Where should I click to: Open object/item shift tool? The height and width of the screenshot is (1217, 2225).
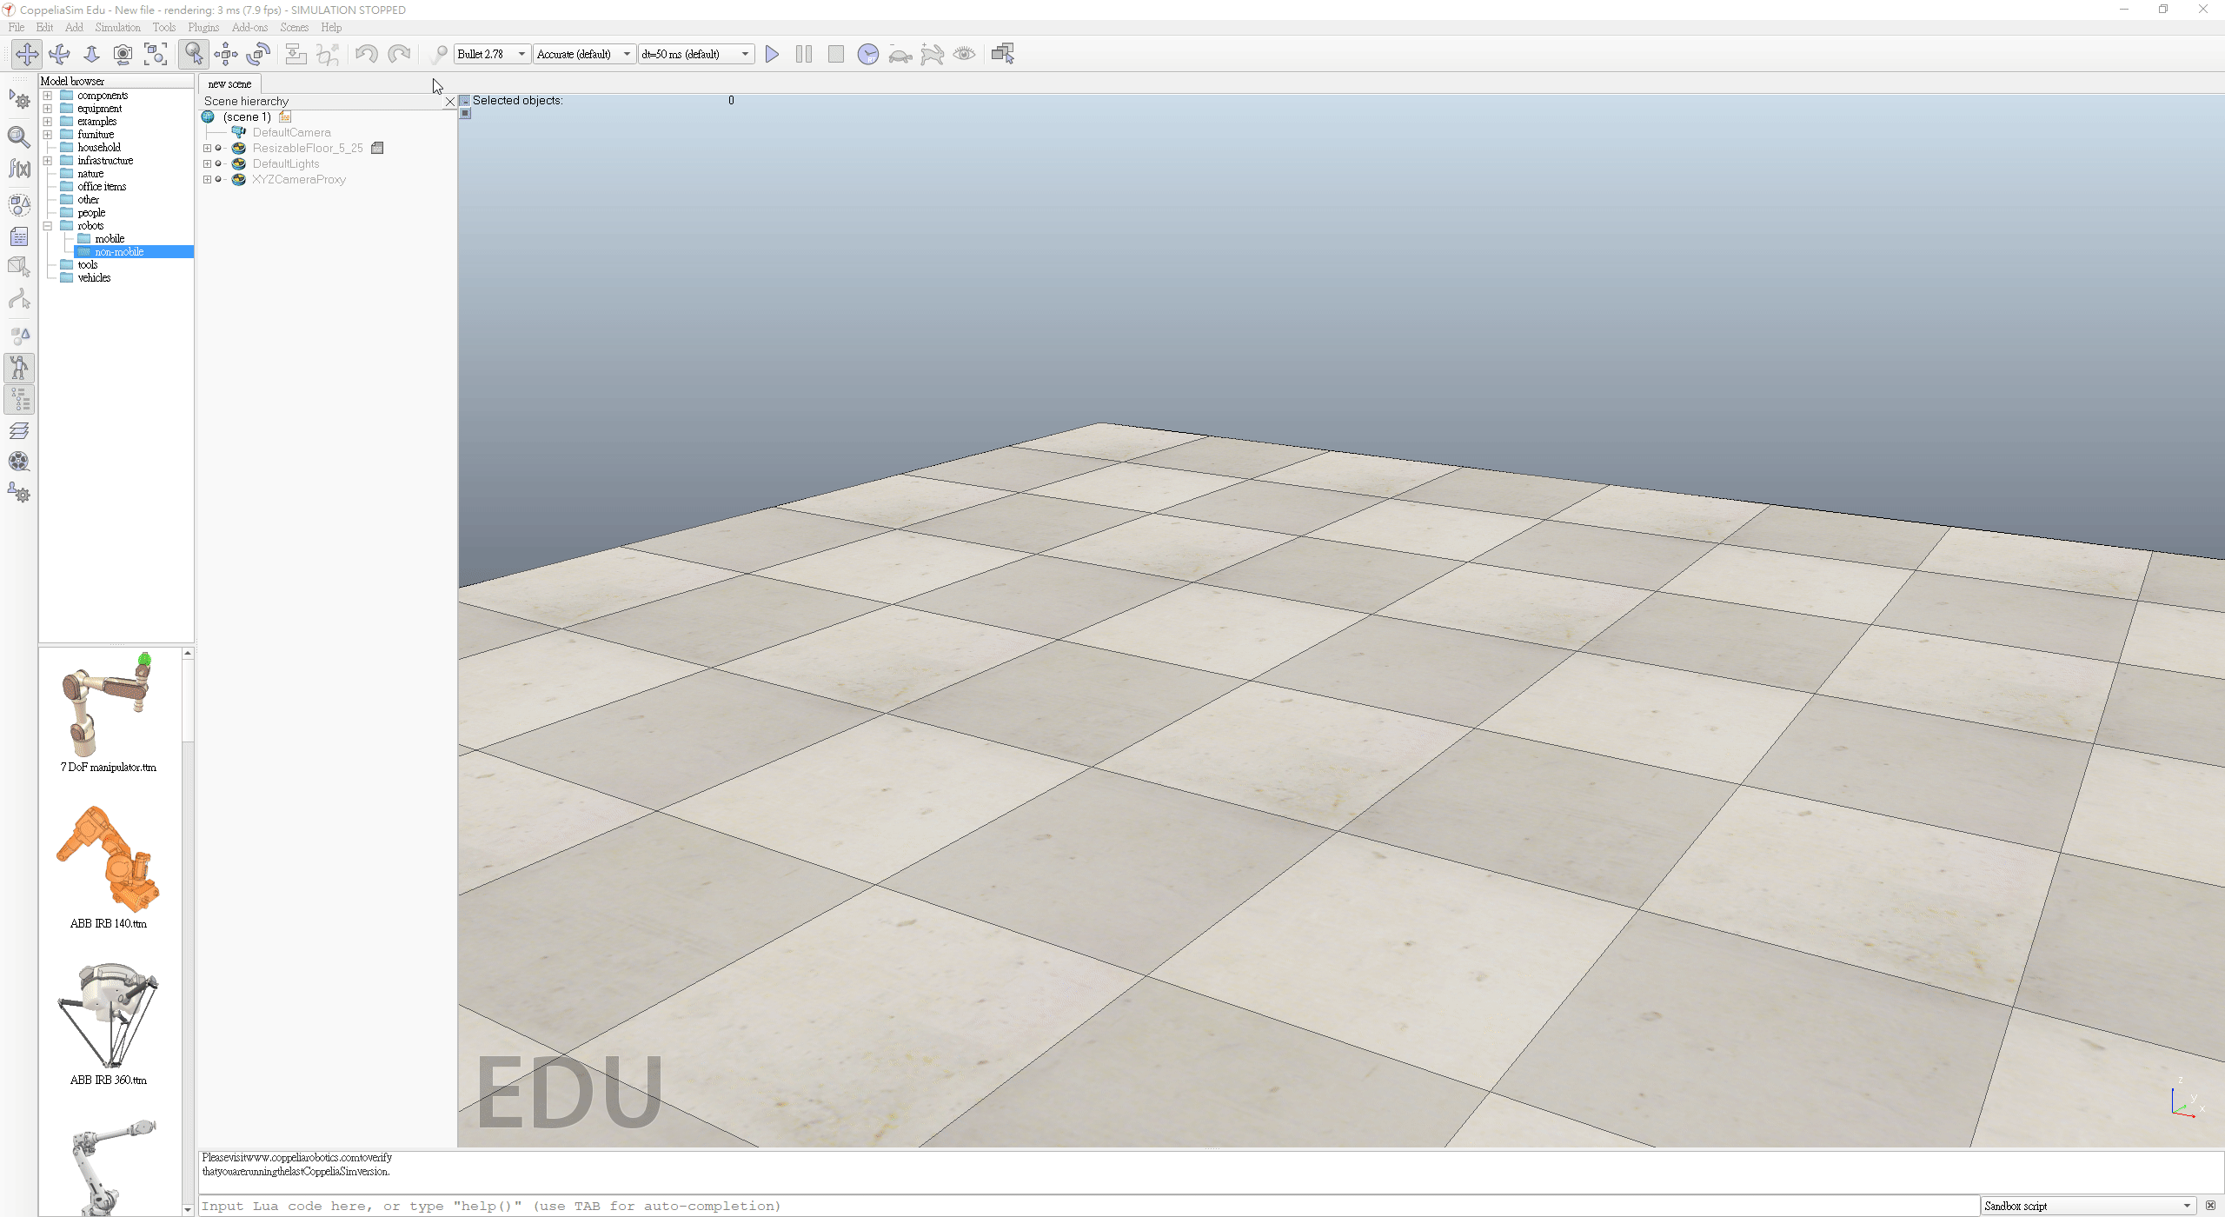[226, 54]
